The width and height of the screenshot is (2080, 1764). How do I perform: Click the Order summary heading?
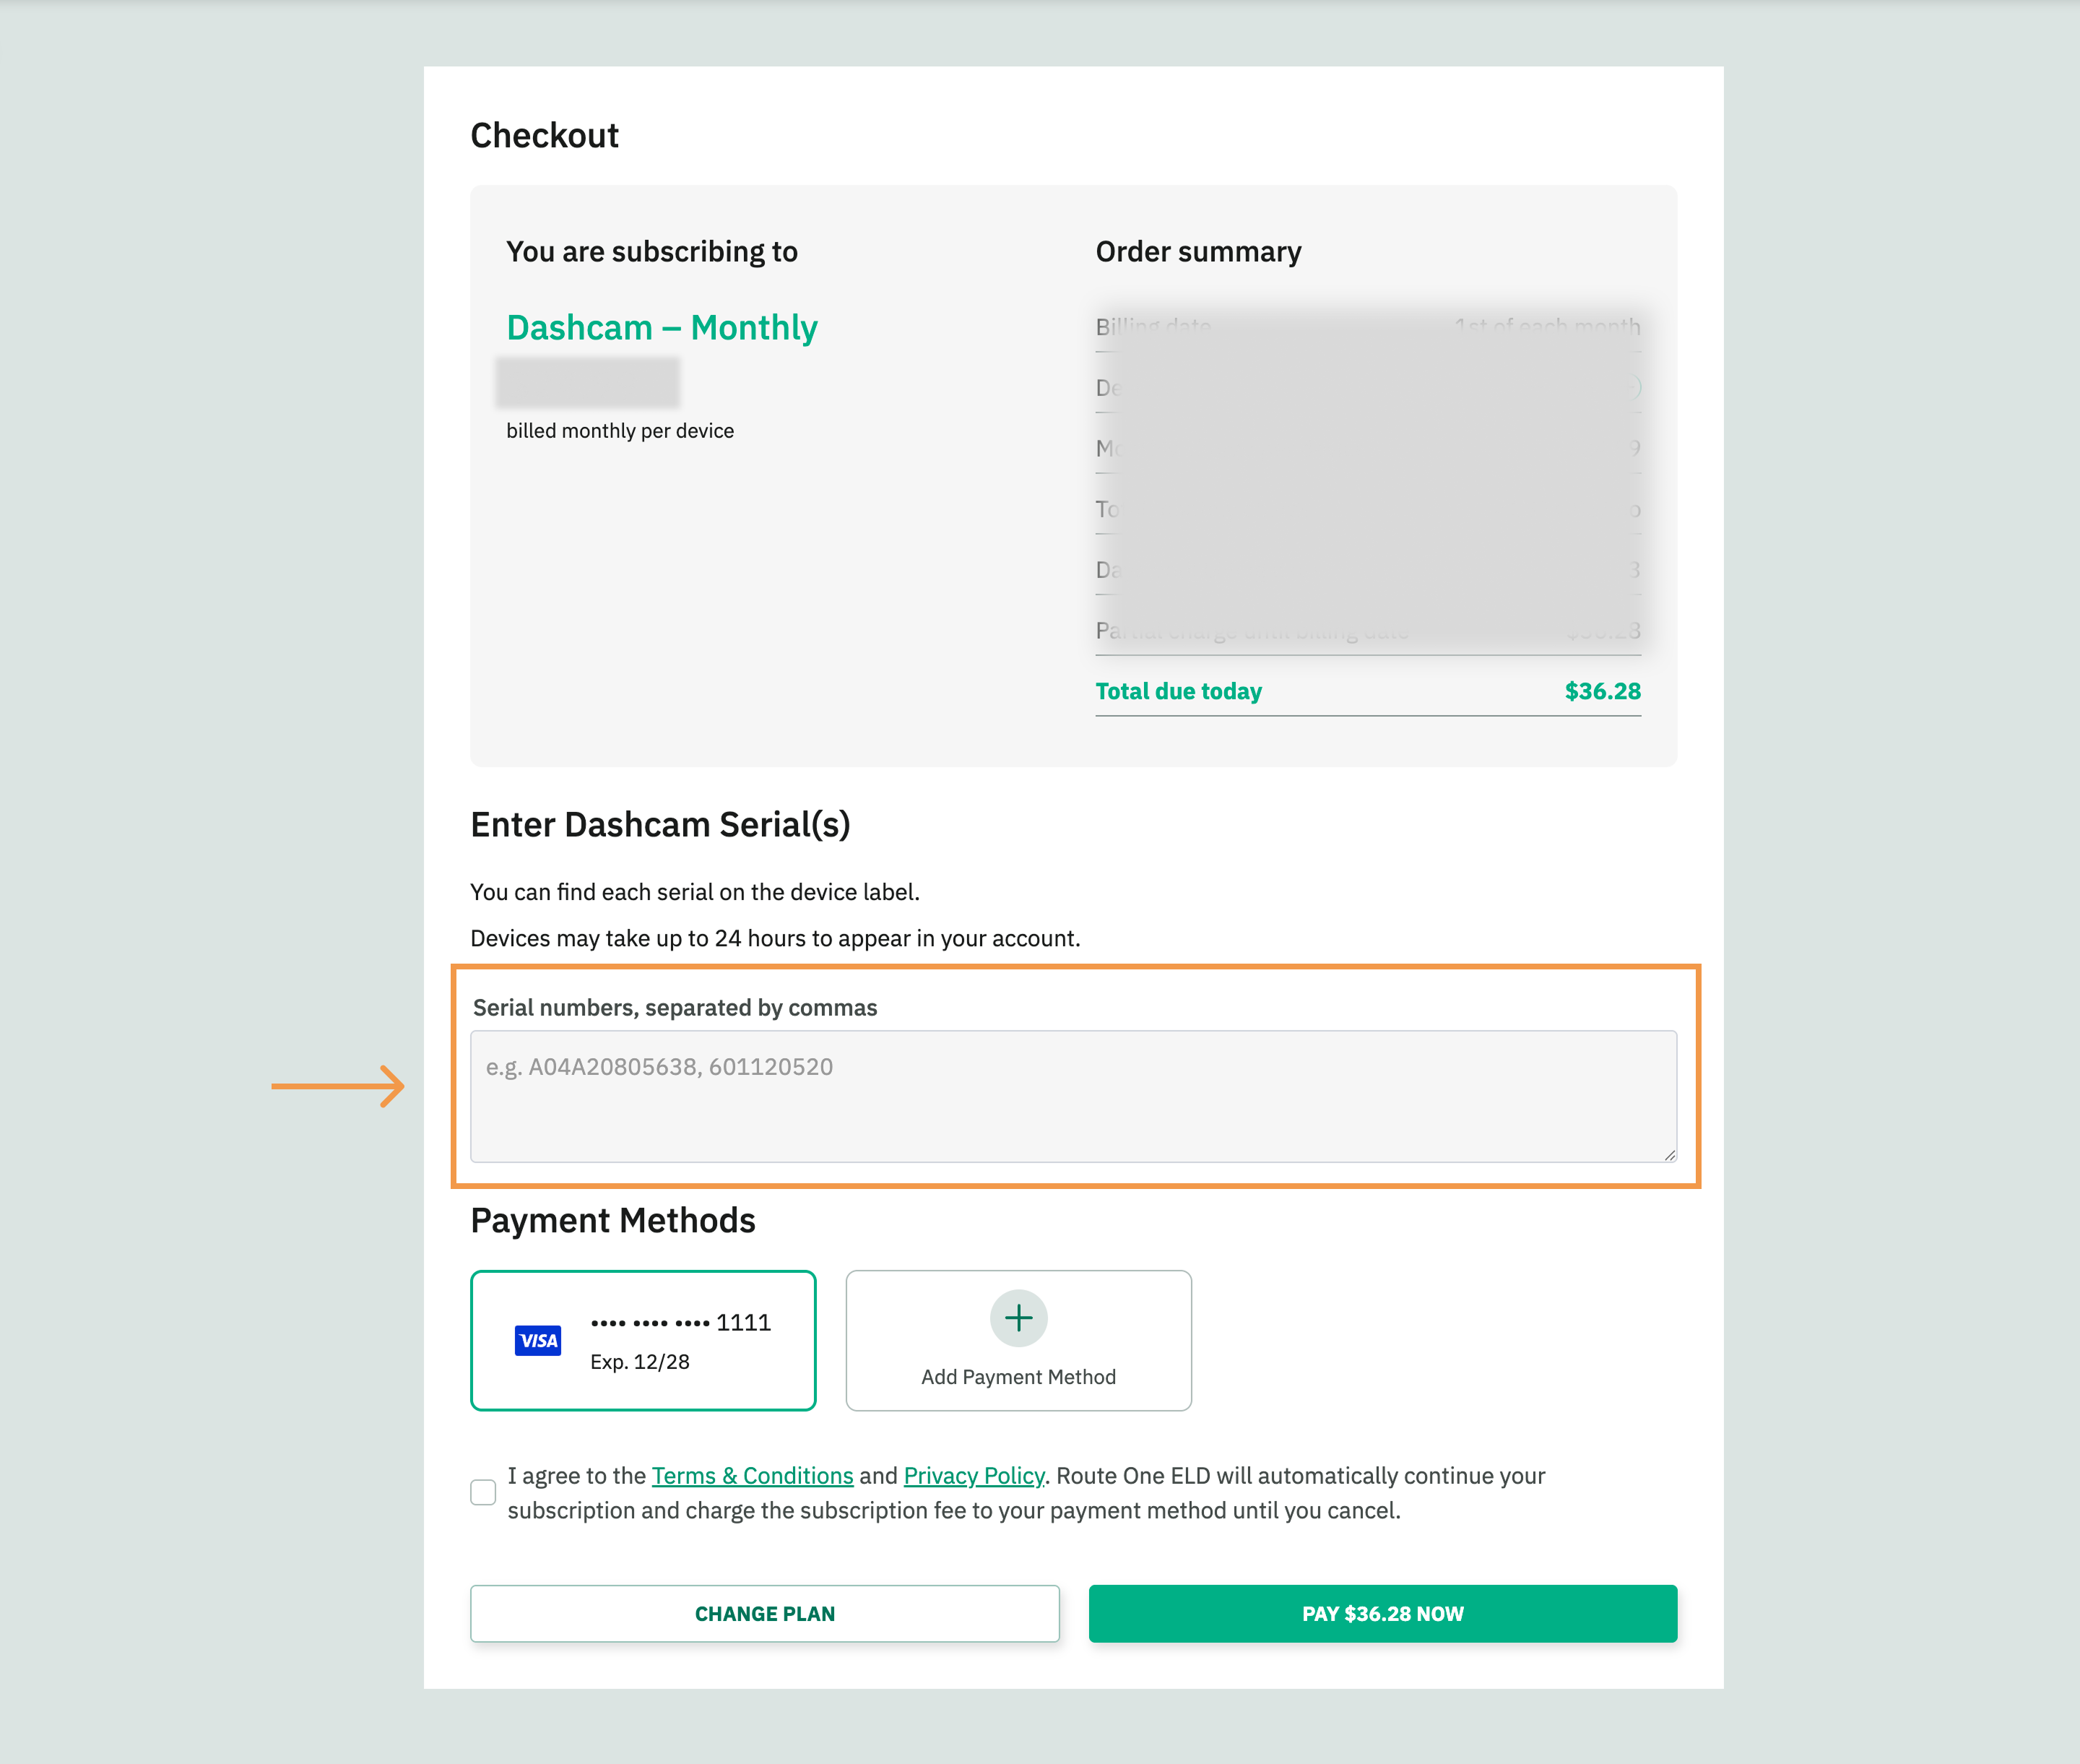click(x=1198, y=251)
